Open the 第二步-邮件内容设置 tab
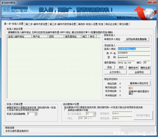 pyautogui.click(x=36, y=24)
